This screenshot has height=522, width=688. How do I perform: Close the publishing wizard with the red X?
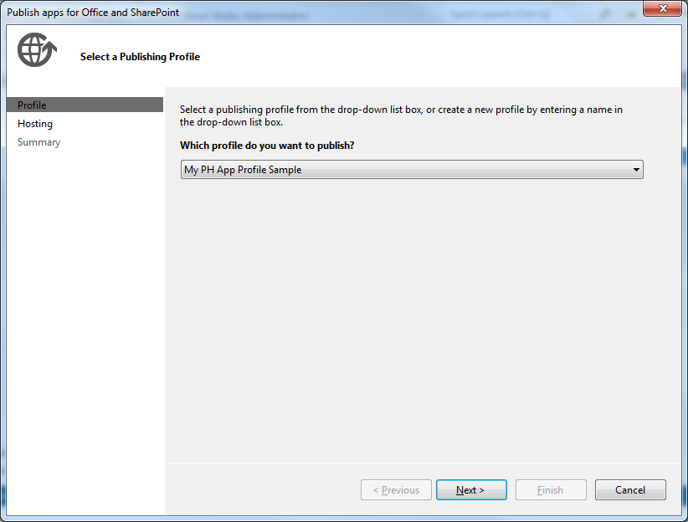(x=664, y=8)
